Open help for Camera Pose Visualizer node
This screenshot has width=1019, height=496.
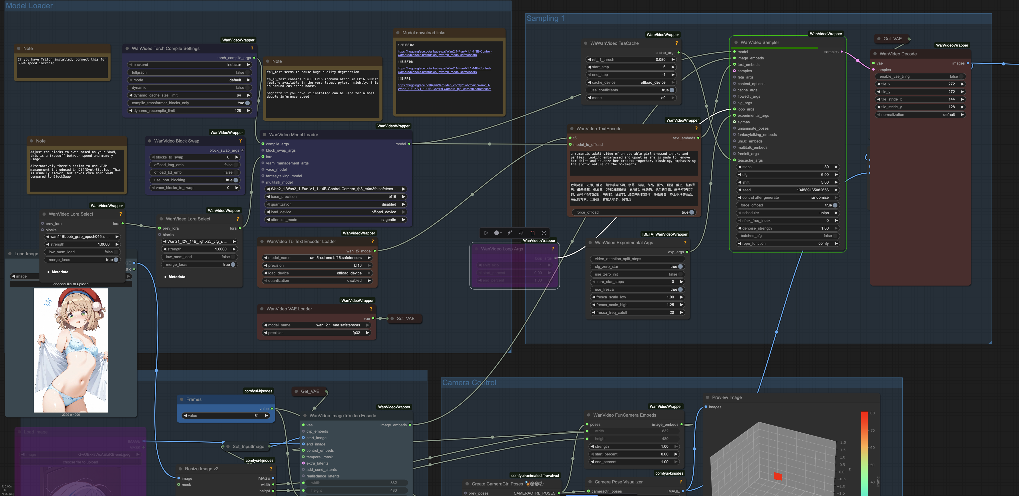click(681, 482)
